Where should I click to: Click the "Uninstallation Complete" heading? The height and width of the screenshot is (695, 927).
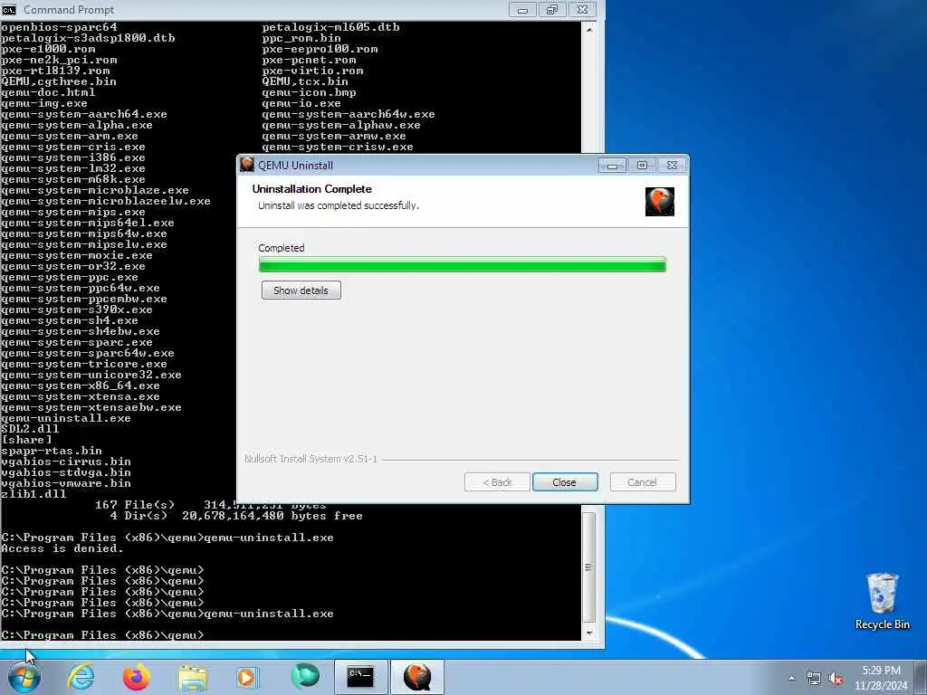point(312,189)
